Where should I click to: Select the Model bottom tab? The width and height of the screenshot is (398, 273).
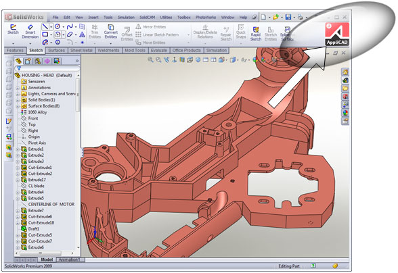point(47,259)
